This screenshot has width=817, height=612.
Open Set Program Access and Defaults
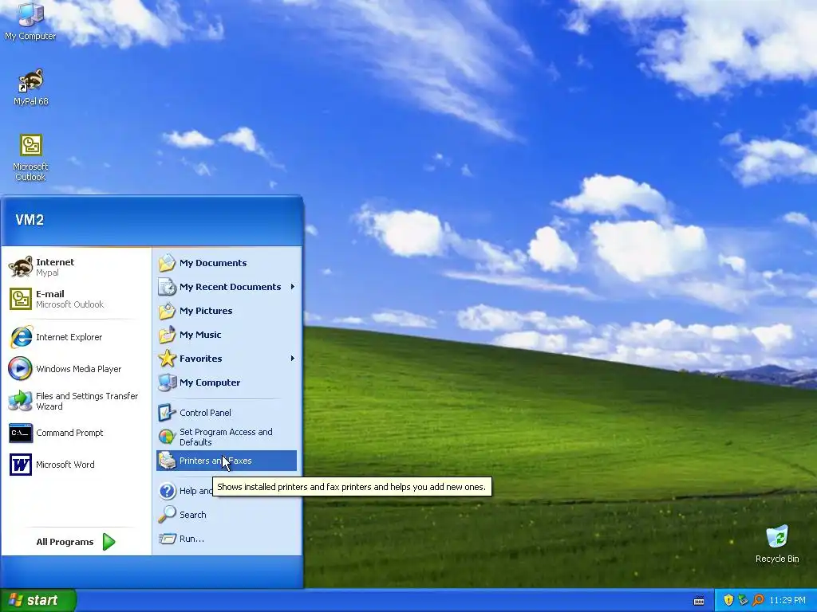pos(226,437)
